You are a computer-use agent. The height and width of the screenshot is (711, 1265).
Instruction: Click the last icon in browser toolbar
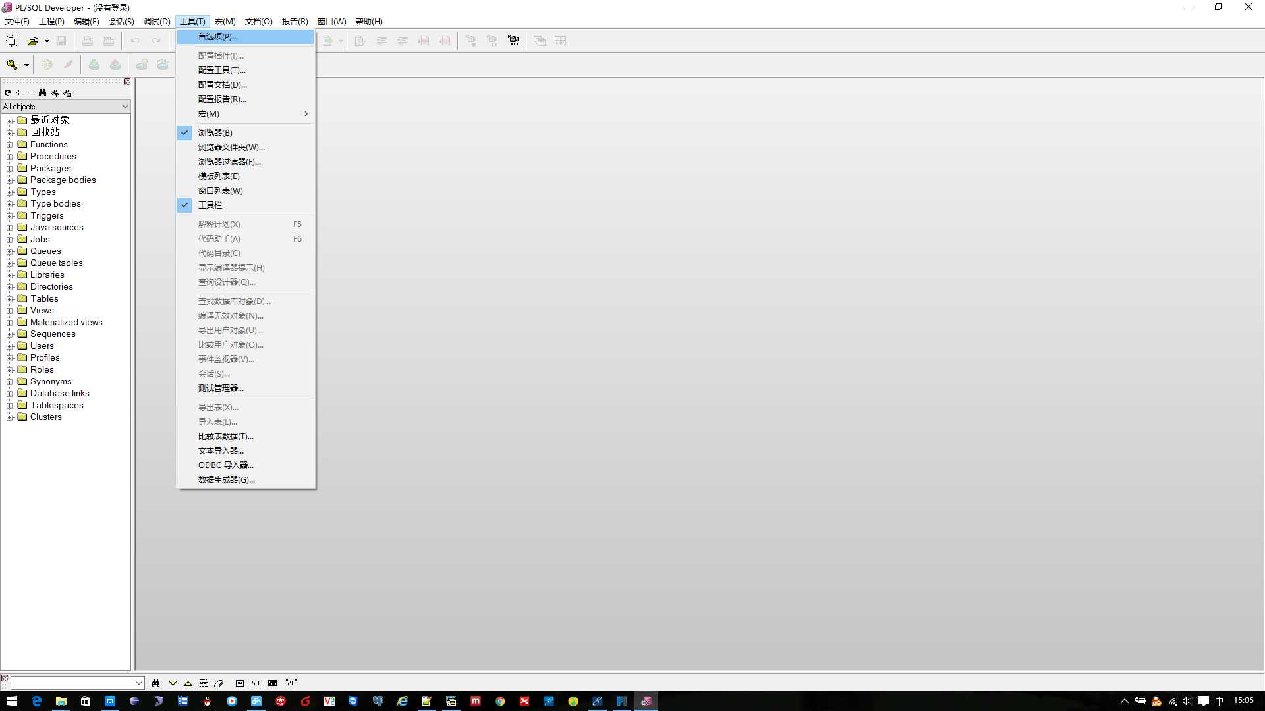67,93
